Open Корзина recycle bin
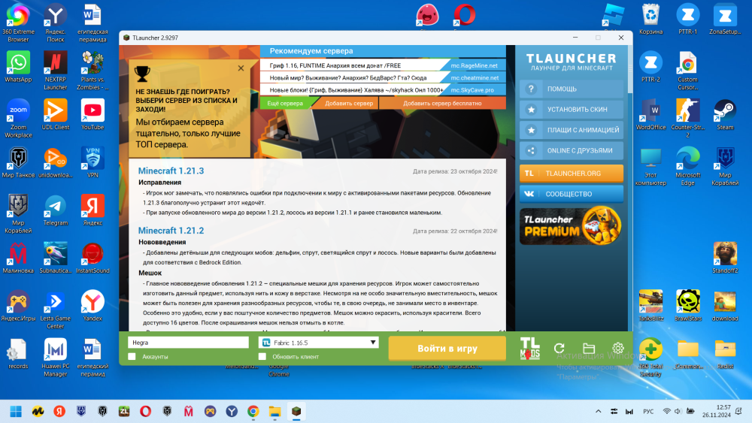The image size is (752, 423). coord(650,20)
